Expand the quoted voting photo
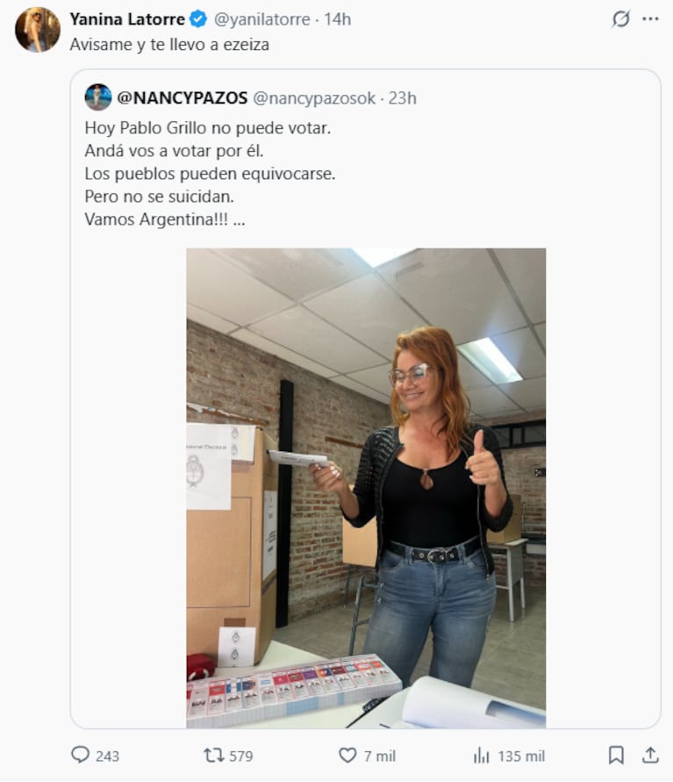The width and height of the screenshot is (673, 782). [x=366, y=488]
